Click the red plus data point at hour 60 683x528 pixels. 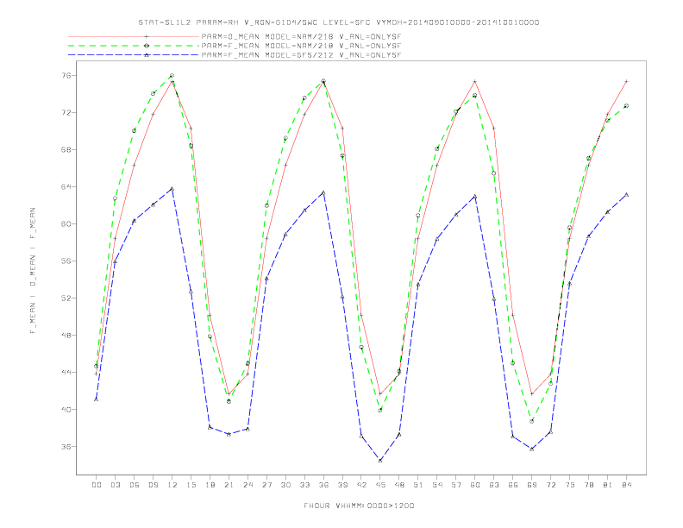click(475, 81)
